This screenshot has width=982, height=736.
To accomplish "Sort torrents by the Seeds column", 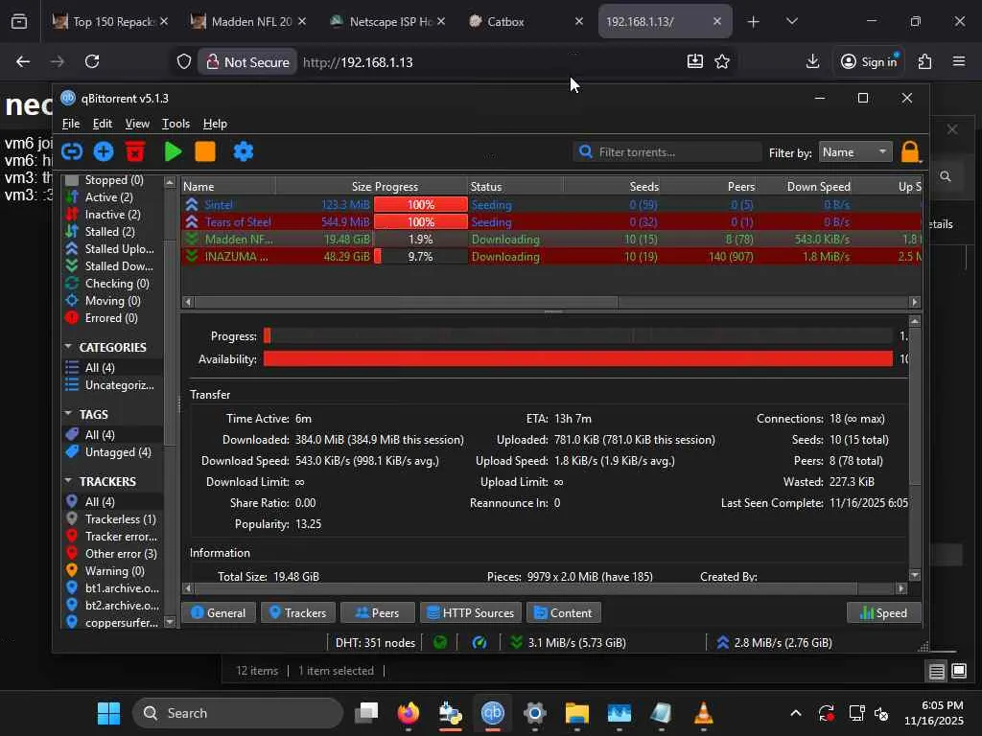I will pyautogui.click(x=611, y=186).
